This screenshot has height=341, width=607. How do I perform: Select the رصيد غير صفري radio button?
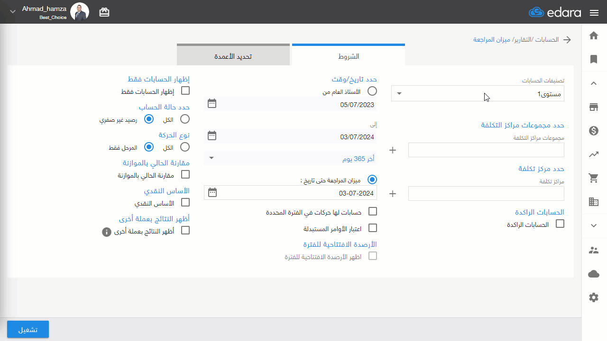click(149, 119)
